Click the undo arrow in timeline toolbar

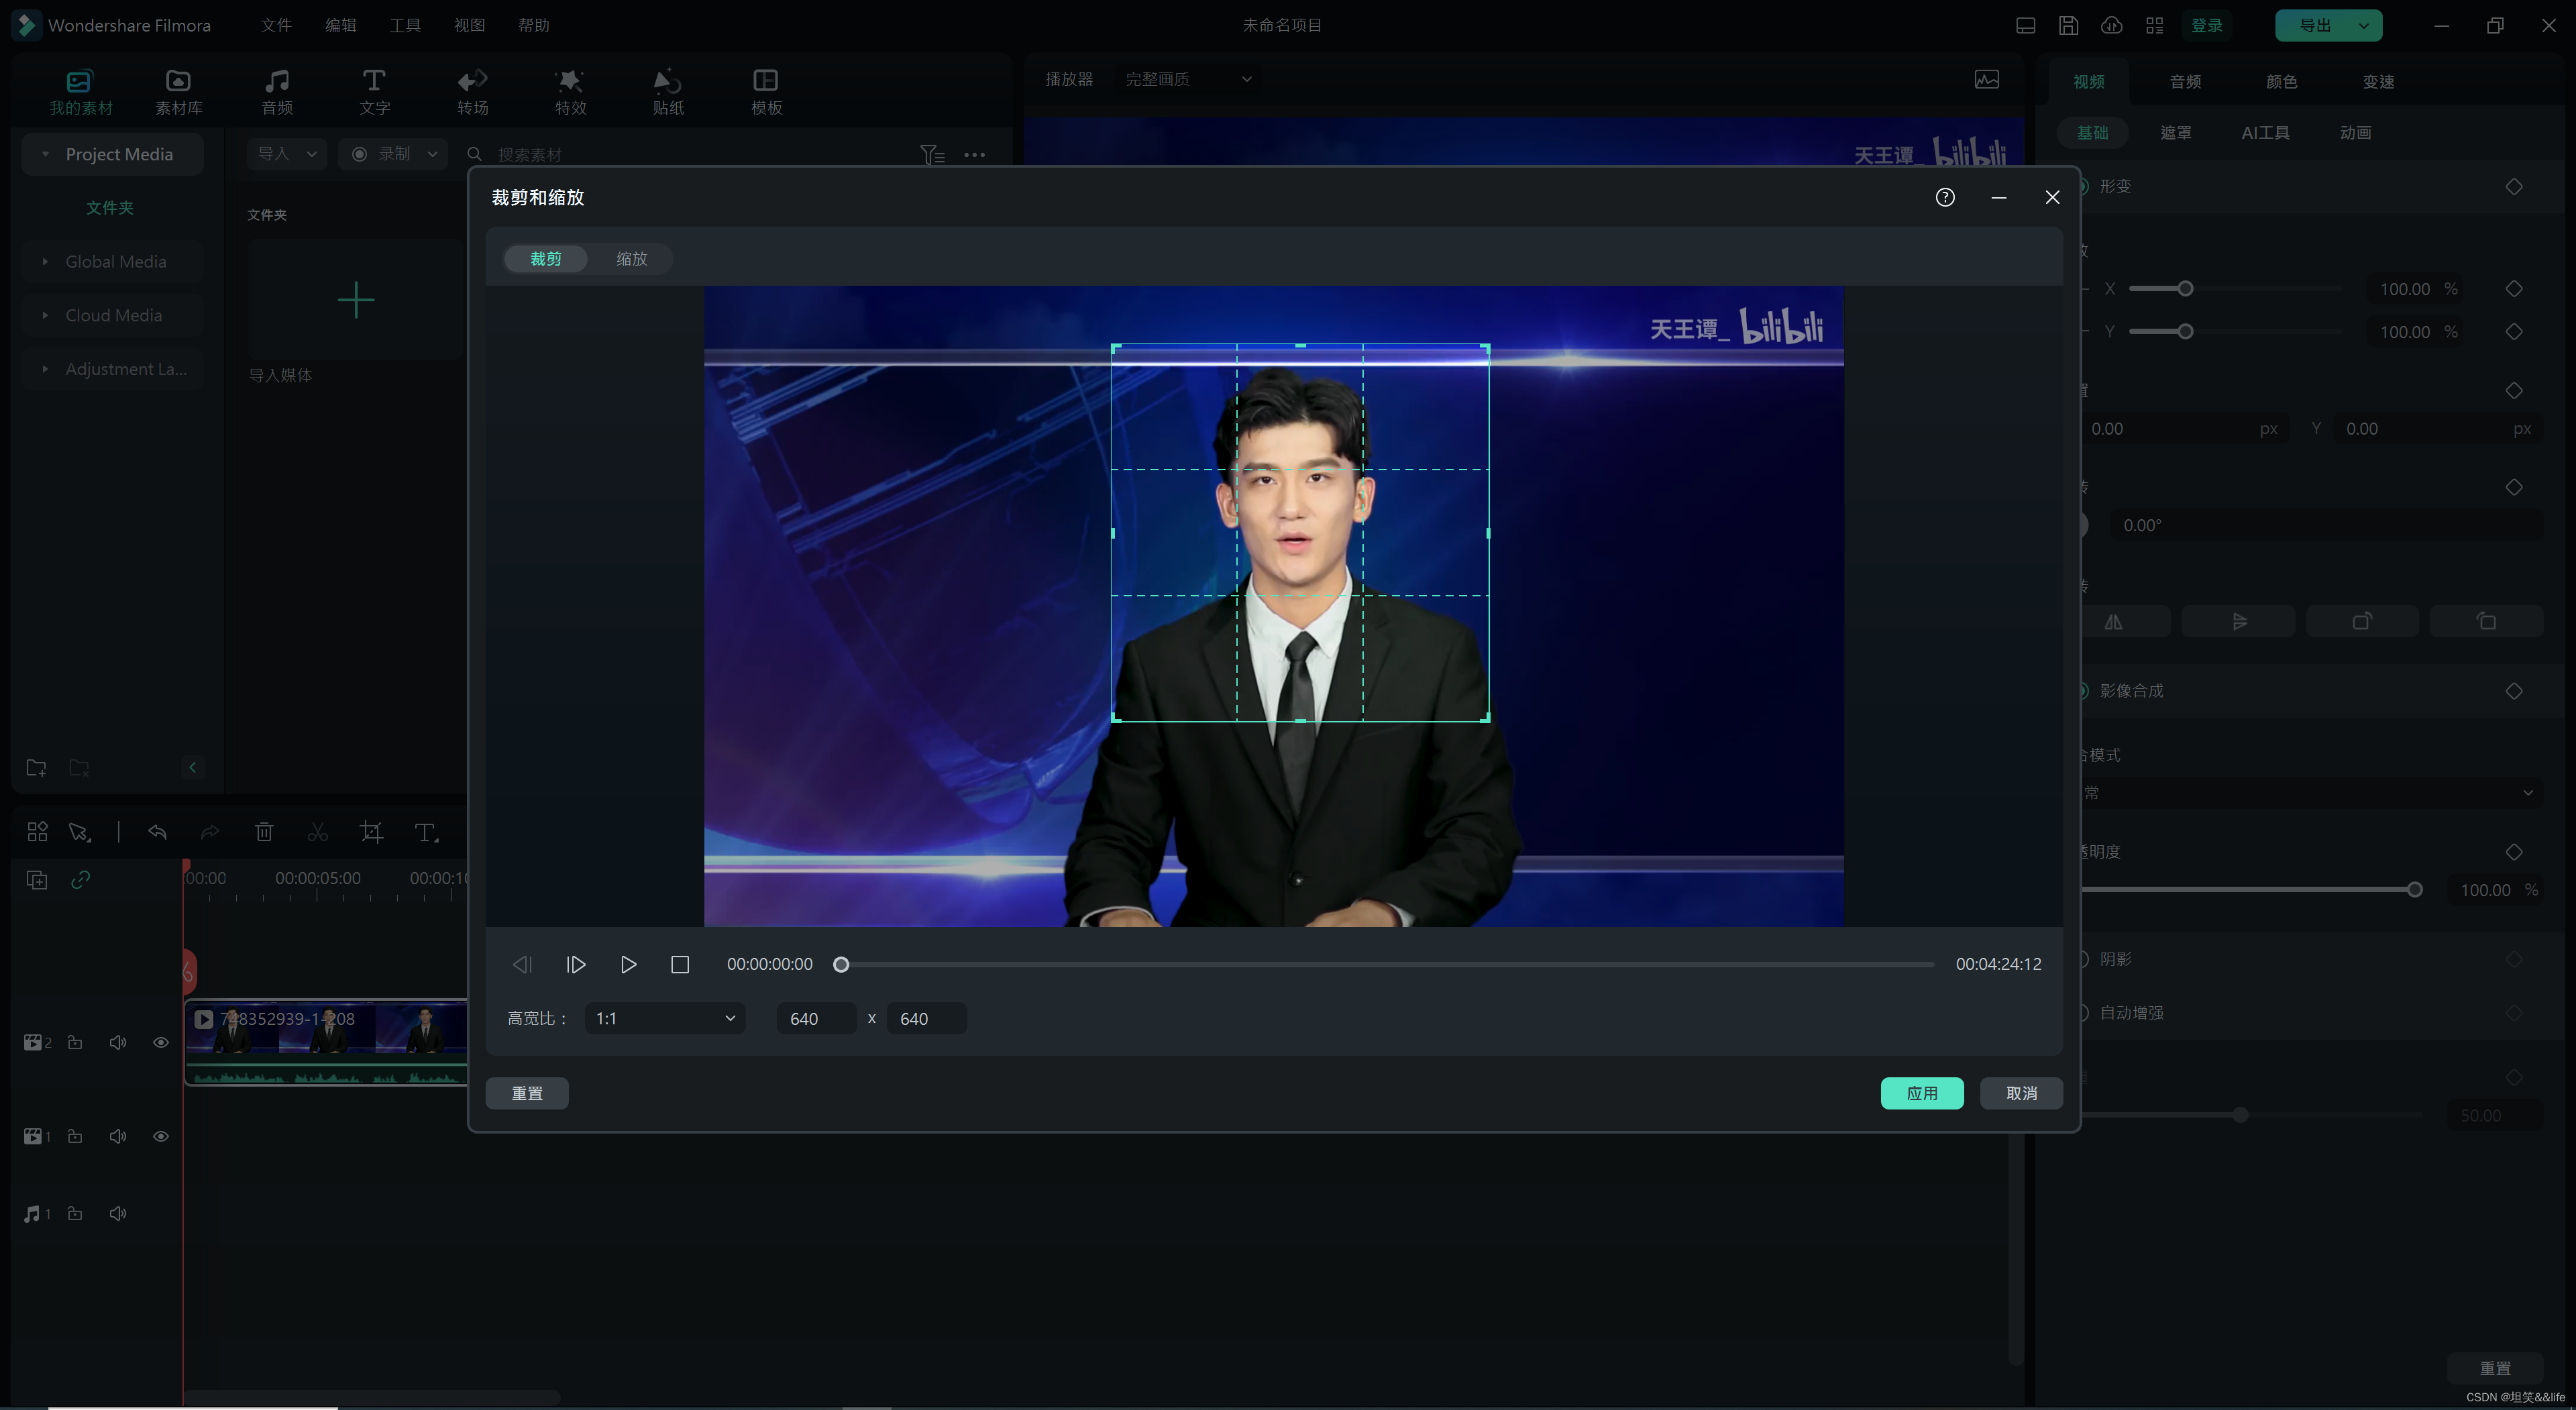tap(157, 832)
